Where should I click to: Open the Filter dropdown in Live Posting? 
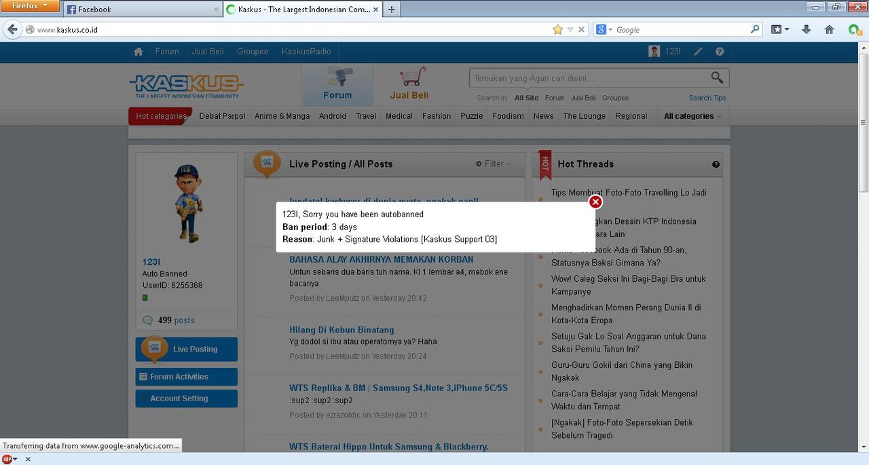494,164
